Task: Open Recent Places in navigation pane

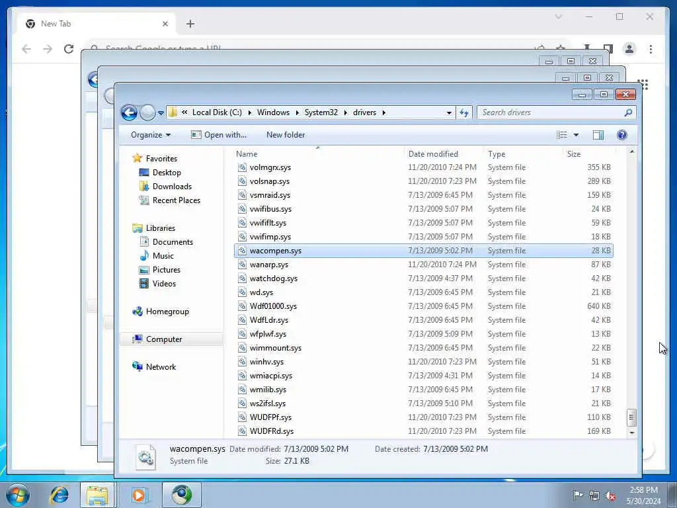Action: [176, 200]
